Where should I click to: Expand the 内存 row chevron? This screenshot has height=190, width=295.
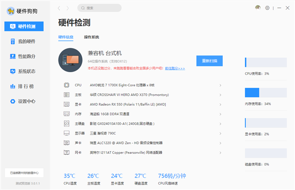pos(220,114)
